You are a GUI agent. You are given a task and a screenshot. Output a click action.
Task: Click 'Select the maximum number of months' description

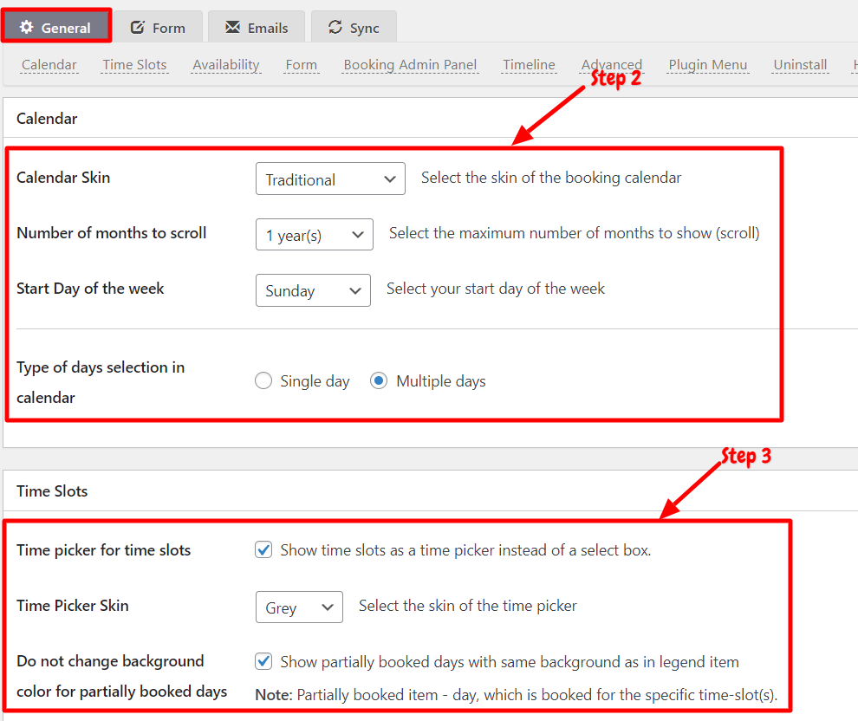pyautogui.click(x=574, y=233)
